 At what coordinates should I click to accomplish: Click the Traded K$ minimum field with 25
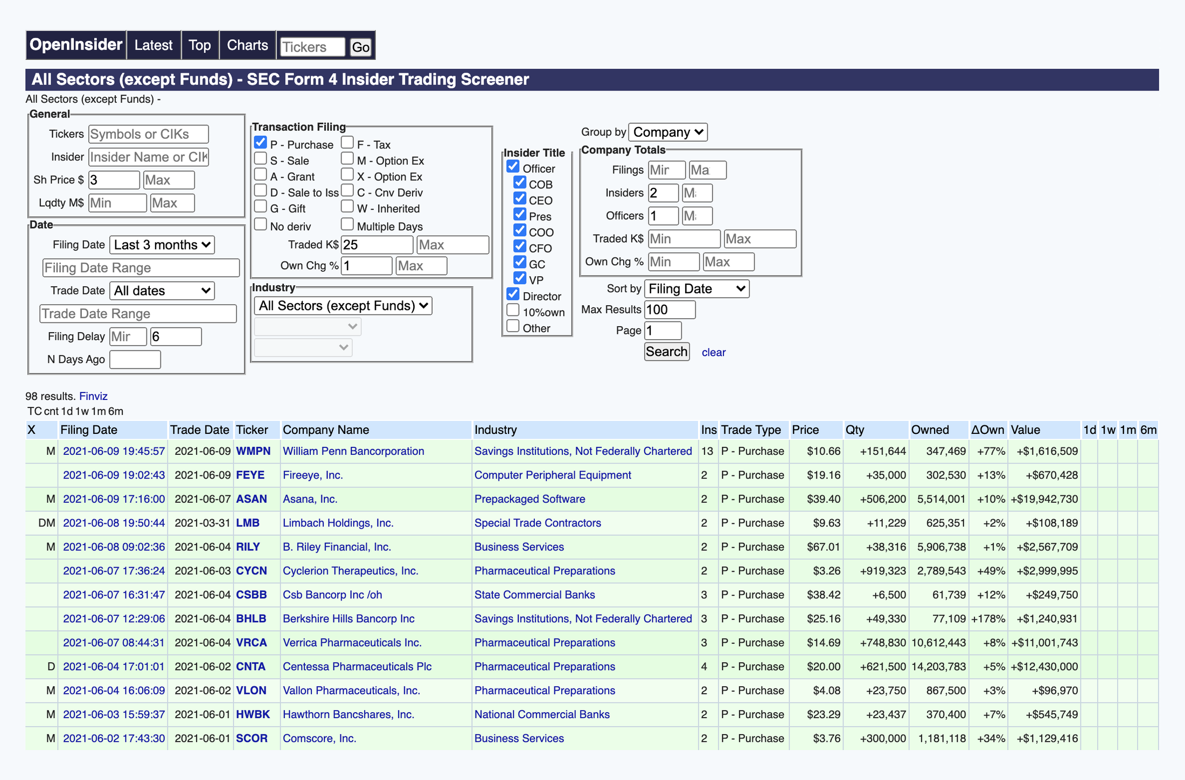coord(377,245)
